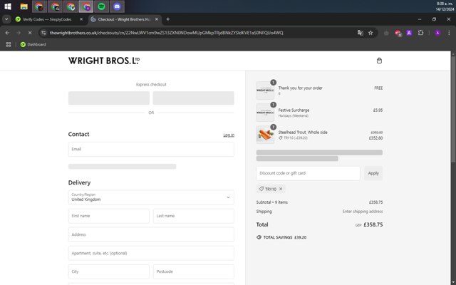Switch to the first Chrome taskbar window

point(39,6)
